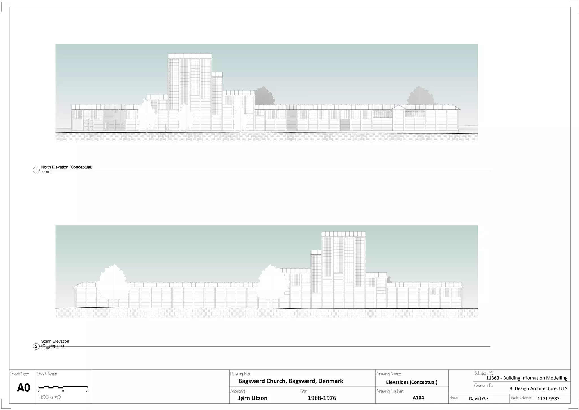Screen dimensions: 579x410
Task: Click the Drawing Name: label
Action: [x=389, y=374]
